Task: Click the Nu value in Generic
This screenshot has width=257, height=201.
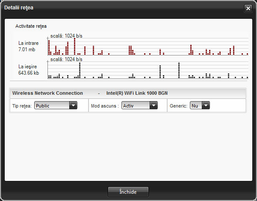Action: 195,105
